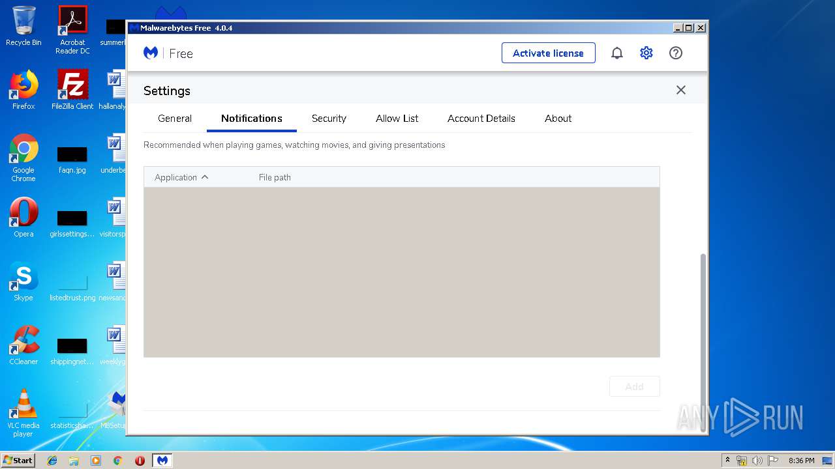Image resolution: width=835 pixels, height=469 pixels.
Task: Click the settings vertical scrollbar thumb
Action: click(703, 342)
